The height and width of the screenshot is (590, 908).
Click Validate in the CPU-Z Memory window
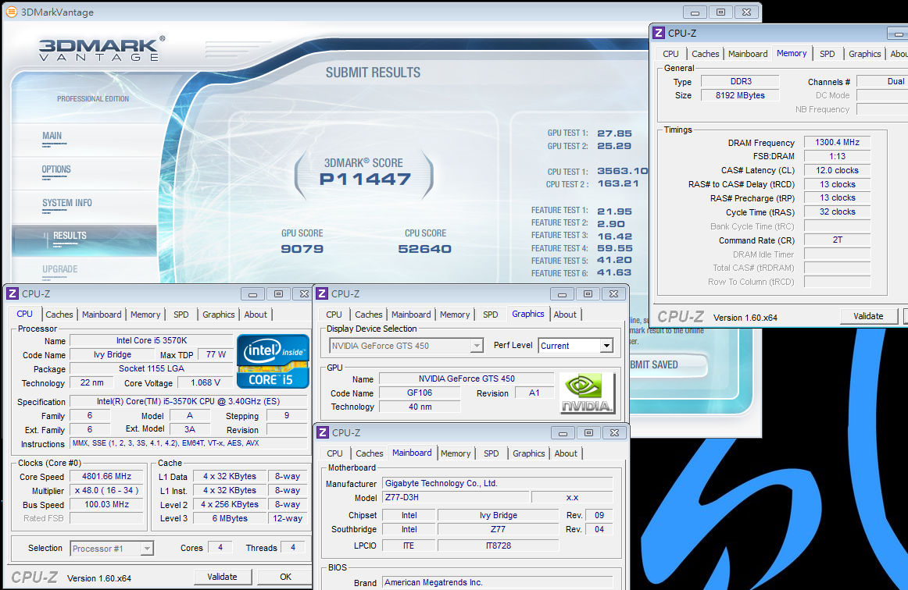coord(869,316)
